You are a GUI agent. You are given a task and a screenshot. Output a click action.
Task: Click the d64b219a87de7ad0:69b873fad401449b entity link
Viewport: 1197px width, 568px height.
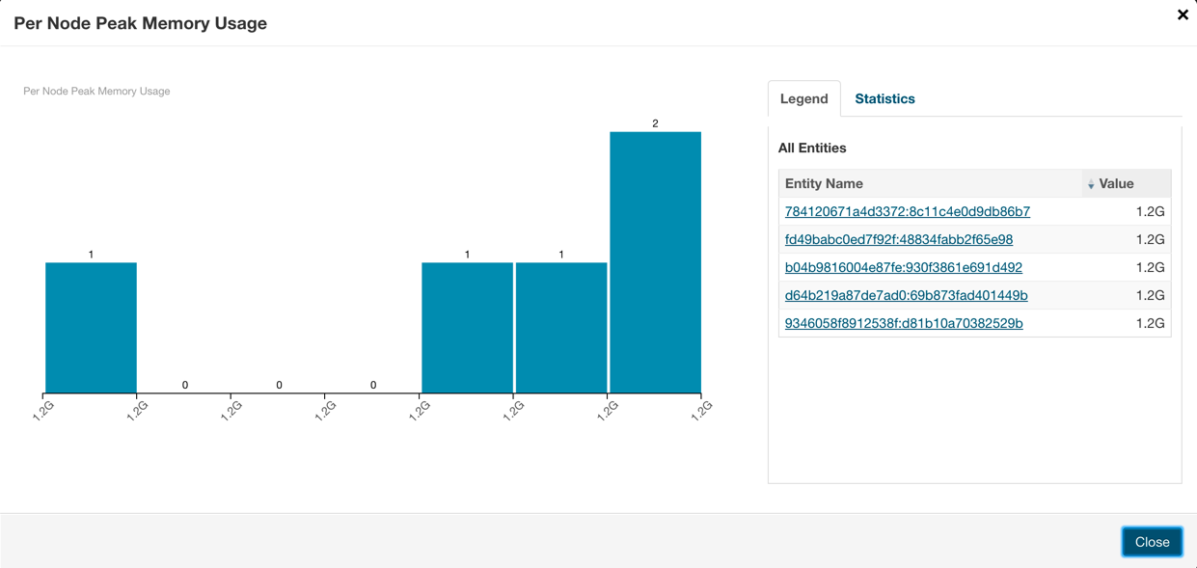(906, 295)
